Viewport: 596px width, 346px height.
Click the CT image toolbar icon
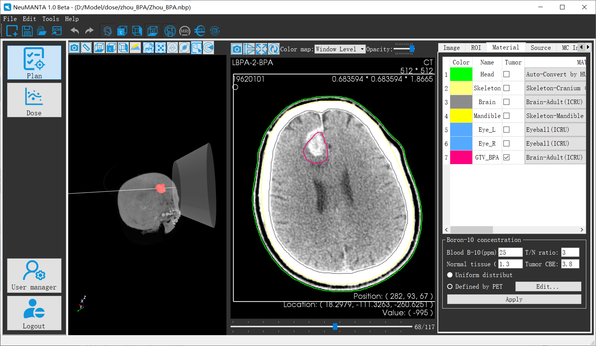tap(170, 31)
